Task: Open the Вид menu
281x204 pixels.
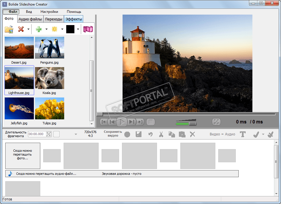Action: coord(29,12)
